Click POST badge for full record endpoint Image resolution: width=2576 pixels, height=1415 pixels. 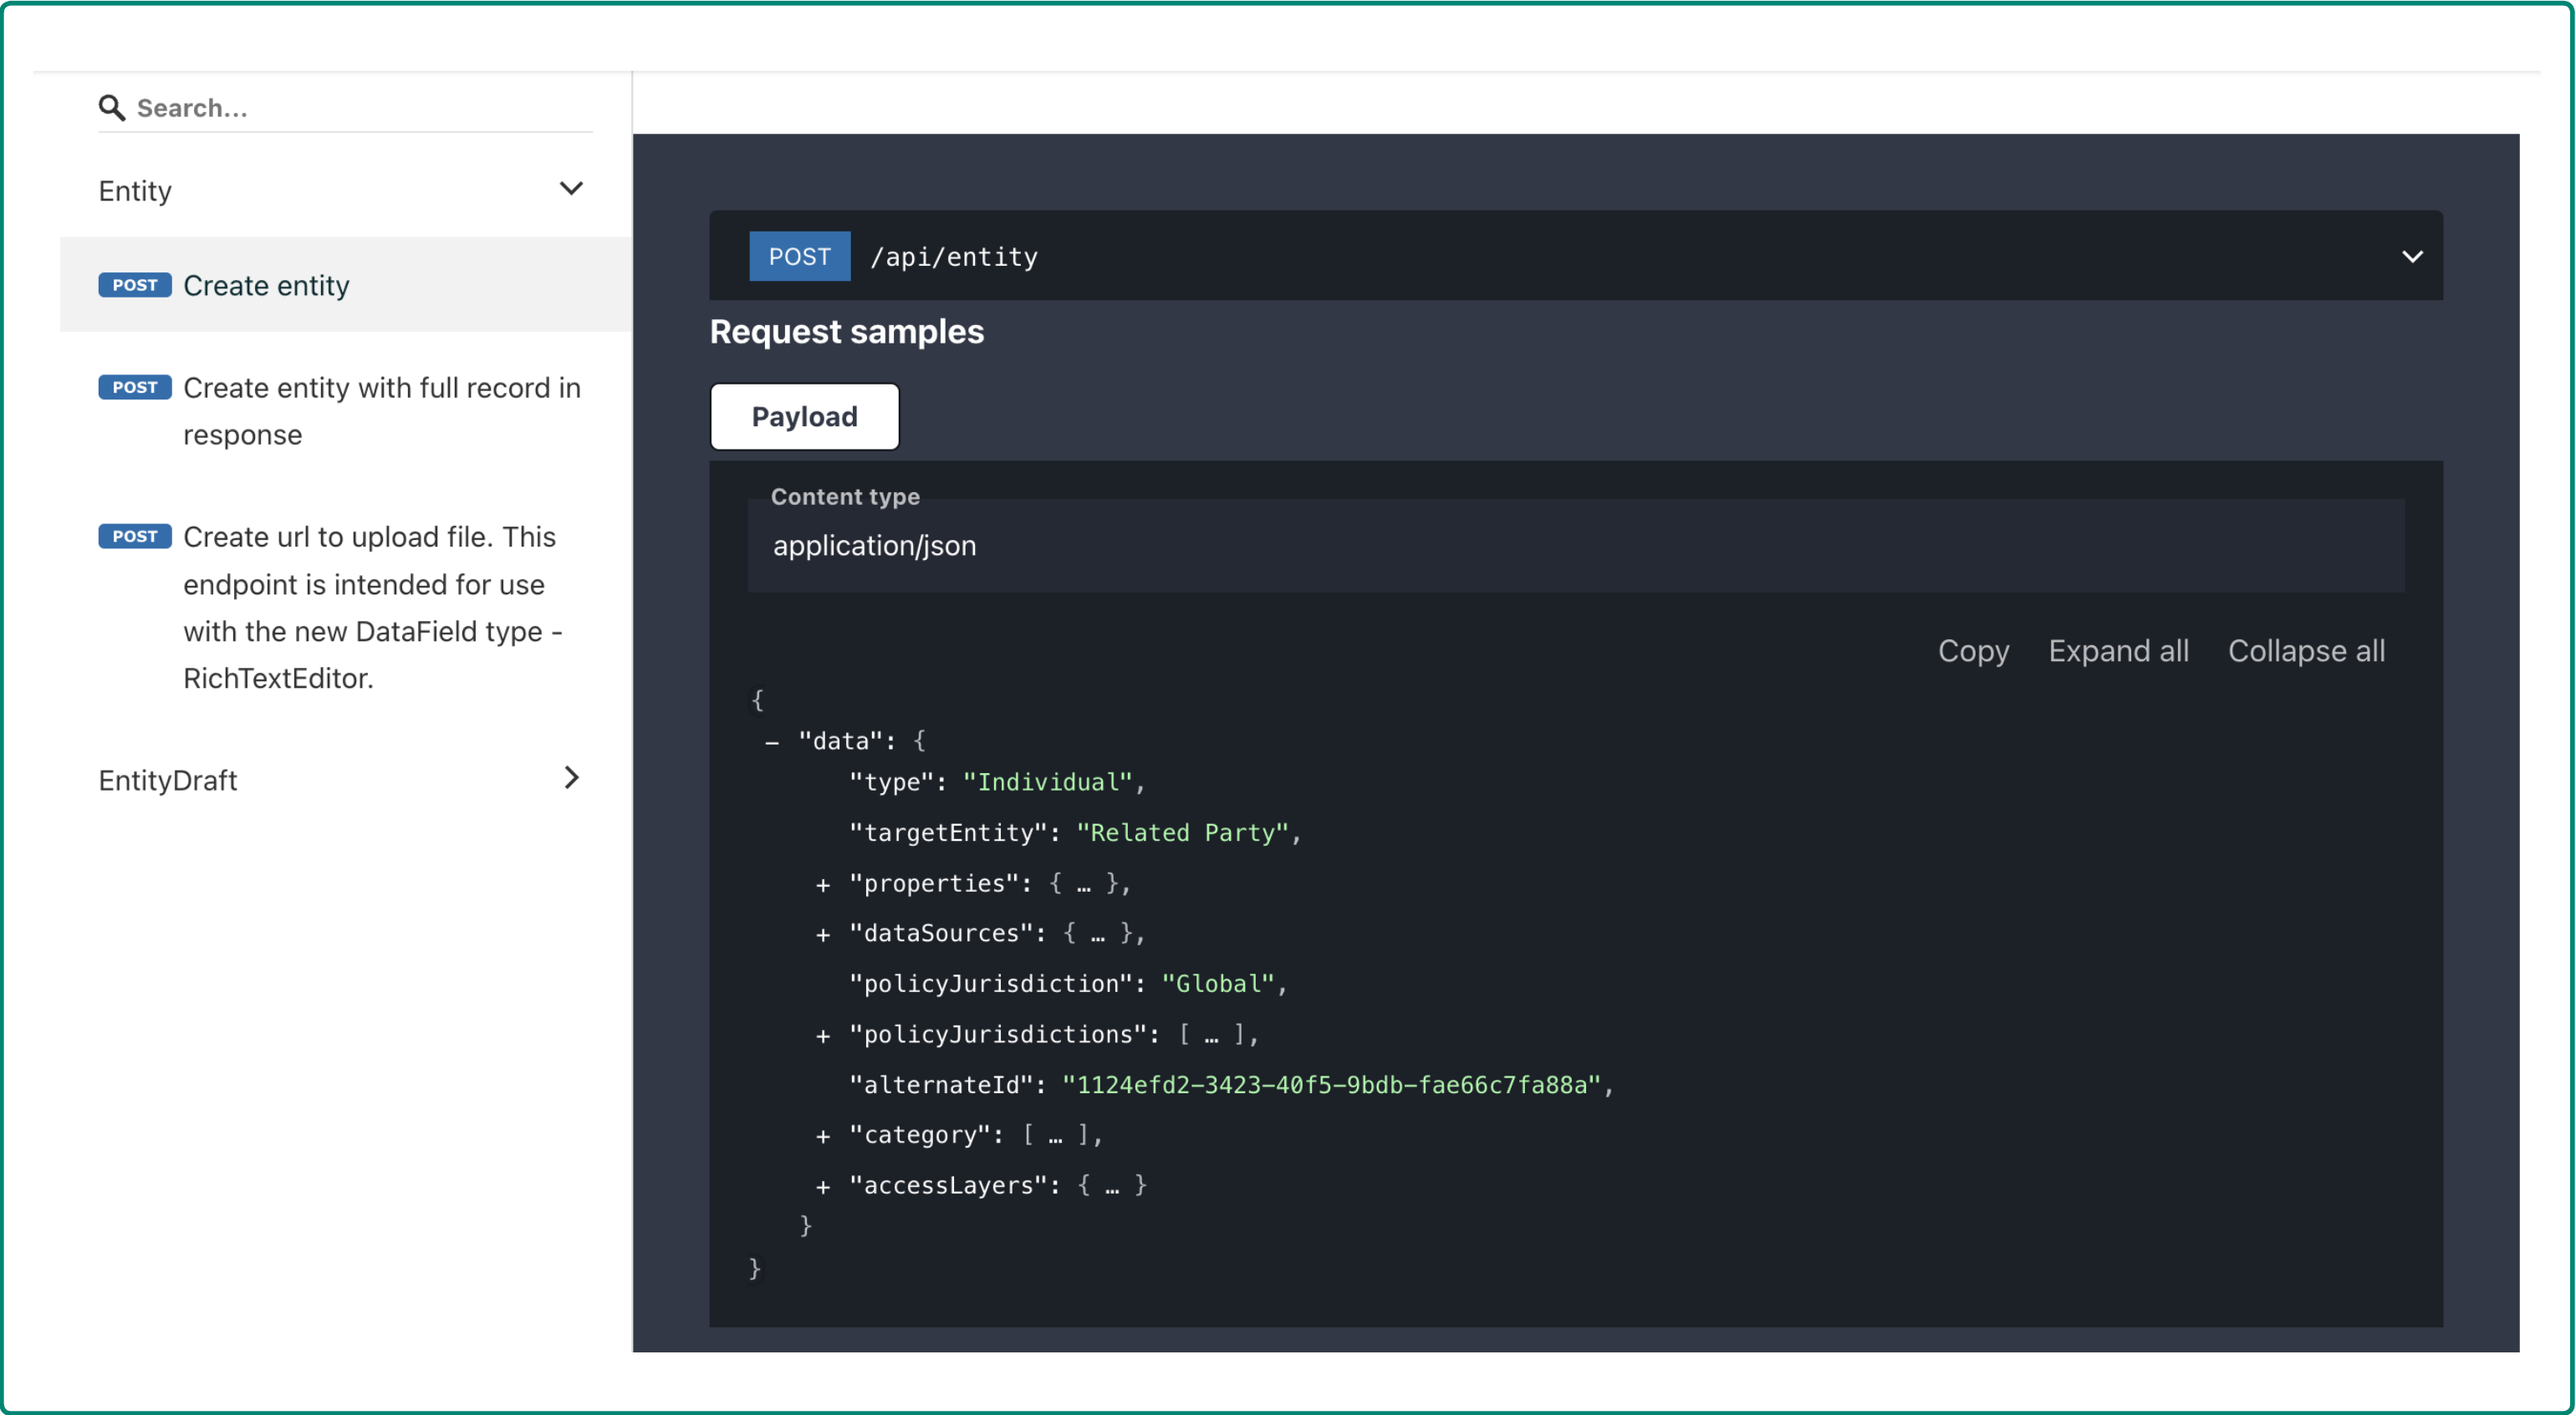click(135, 387)
